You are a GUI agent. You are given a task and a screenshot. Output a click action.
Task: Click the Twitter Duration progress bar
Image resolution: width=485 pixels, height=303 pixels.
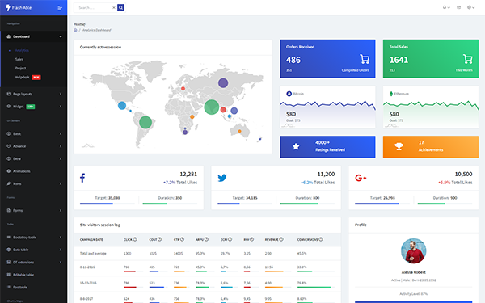[x=307, y=204]
